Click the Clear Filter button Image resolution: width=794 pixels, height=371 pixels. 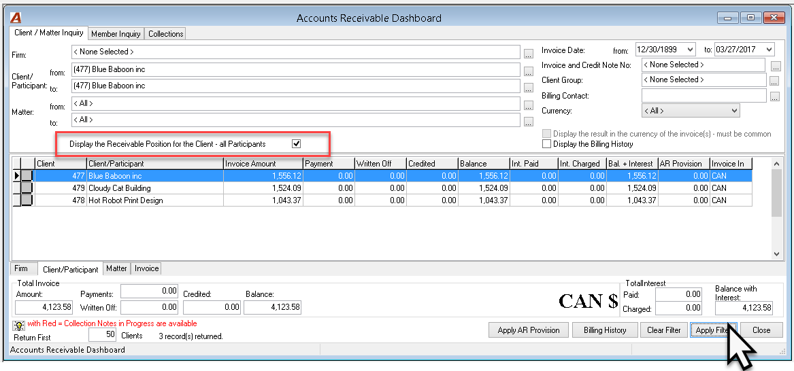click(663, 330)
